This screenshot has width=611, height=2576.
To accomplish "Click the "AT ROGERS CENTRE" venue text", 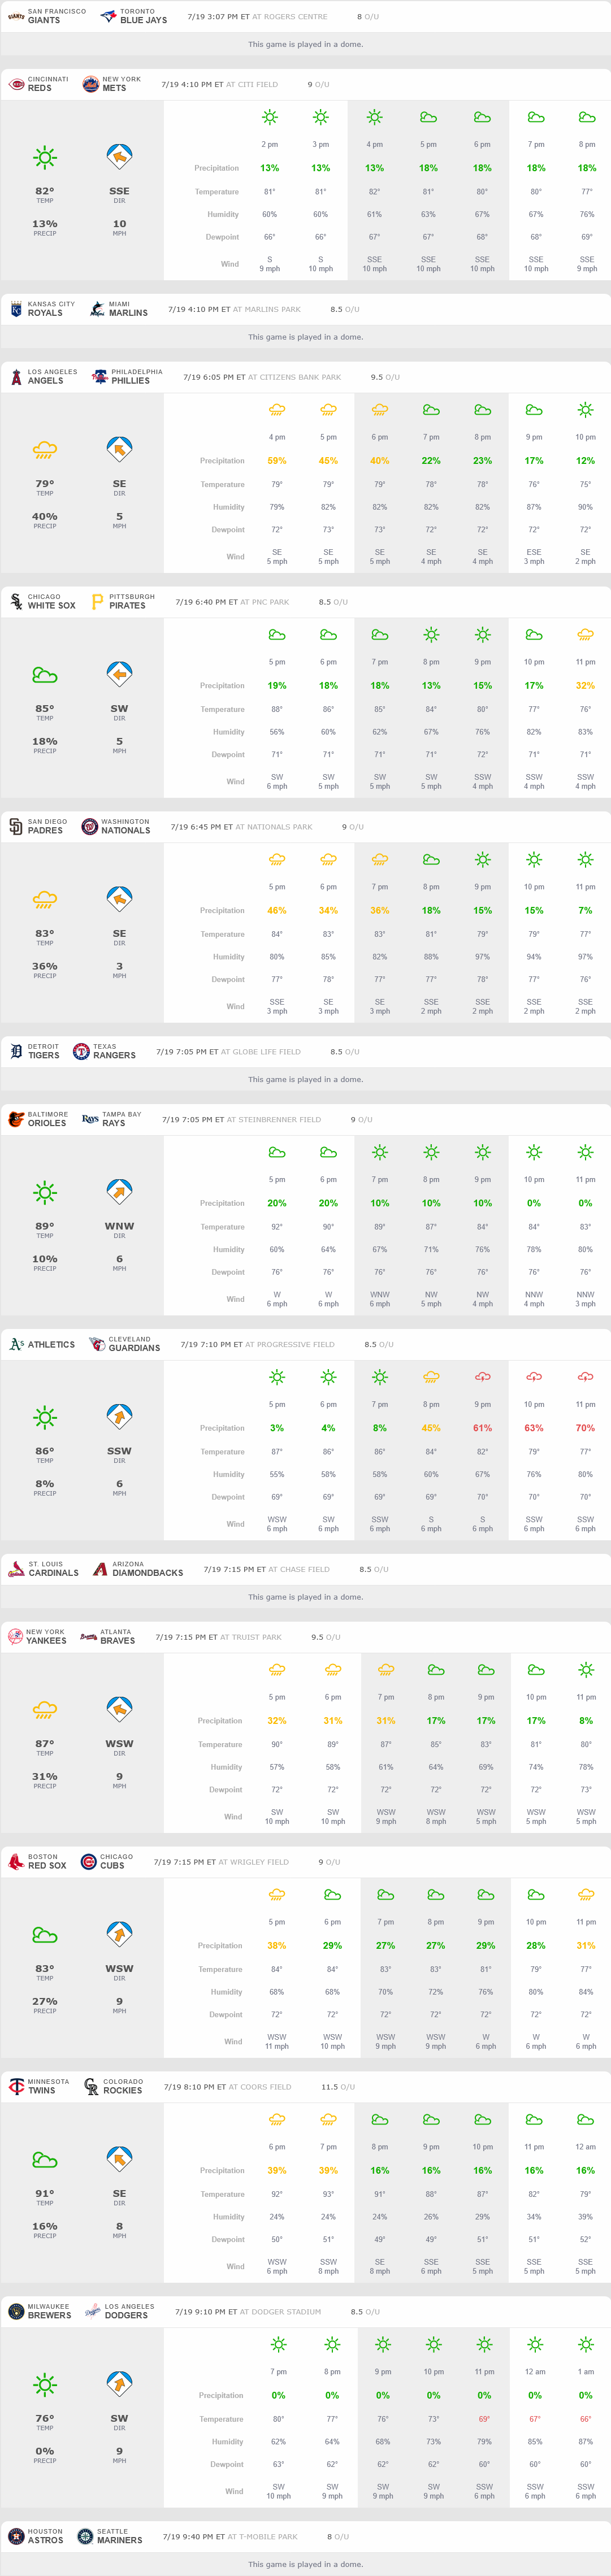I will click(290, 16).
